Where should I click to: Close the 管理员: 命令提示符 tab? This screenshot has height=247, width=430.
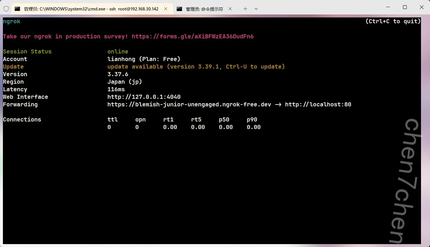click(230, 9)
